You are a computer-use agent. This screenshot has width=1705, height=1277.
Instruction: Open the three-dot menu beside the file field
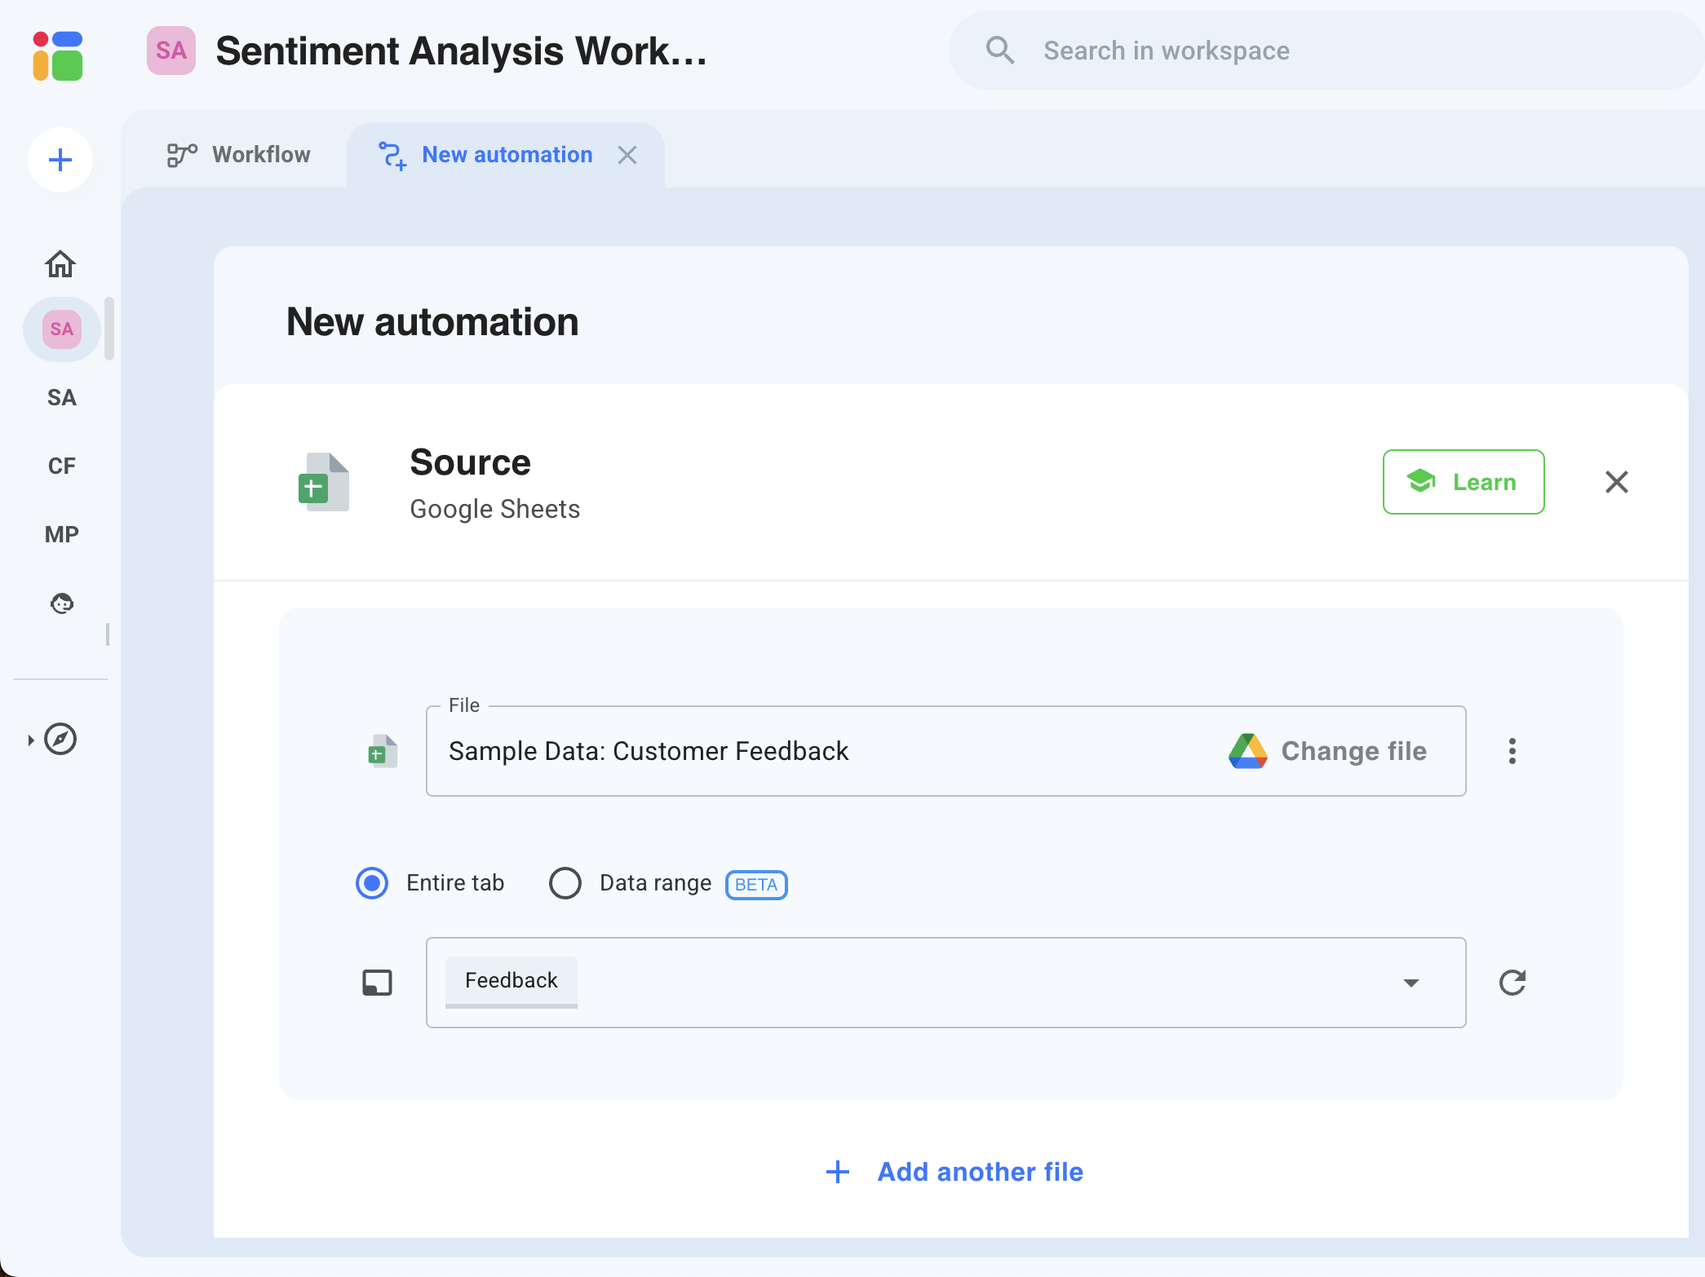1512,751
